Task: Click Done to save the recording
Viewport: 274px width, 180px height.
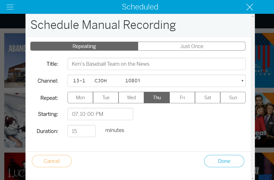Action: [x=224, y=161]
